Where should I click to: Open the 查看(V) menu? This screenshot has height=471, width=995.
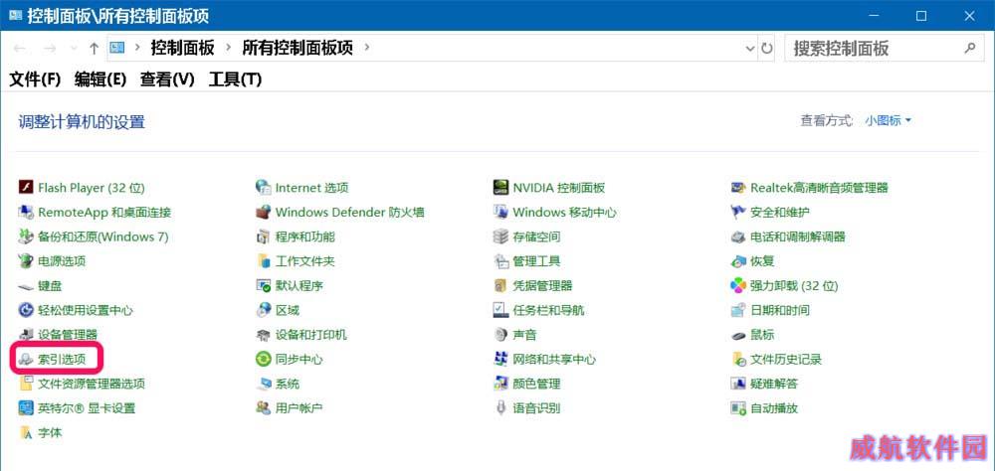[167, 79]
